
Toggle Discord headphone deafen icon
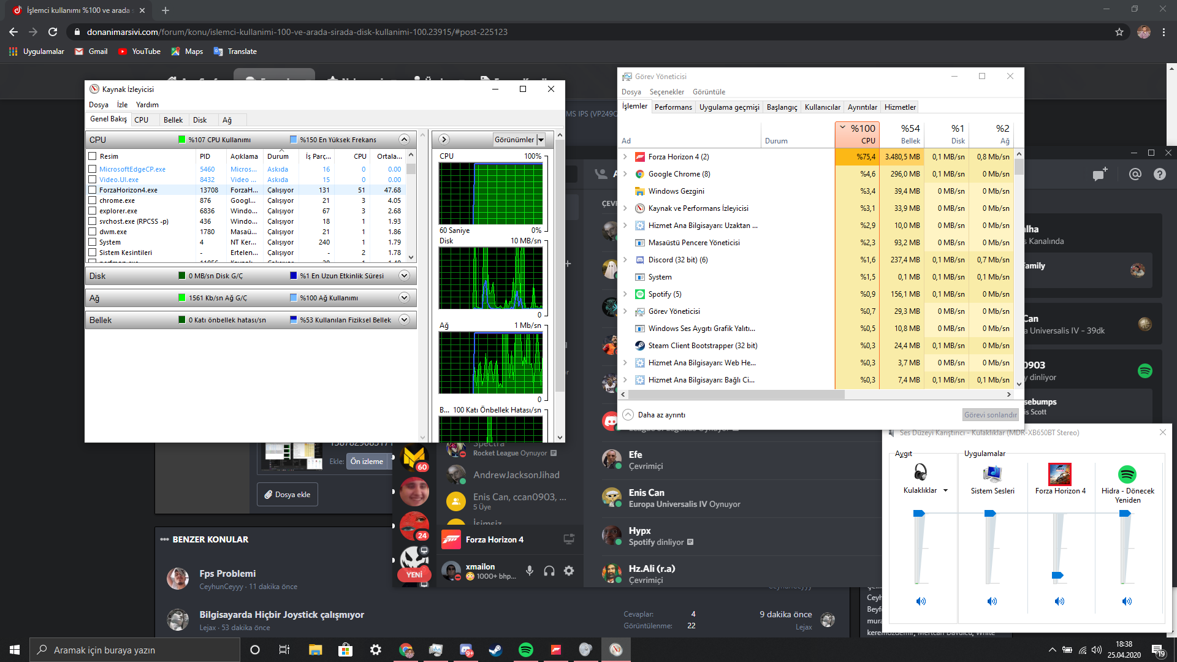pos(549,571)
